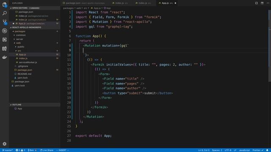271x152 pixels.
Task: Open the root-level yarn.lock file
Action: click(x=35, y=85)
